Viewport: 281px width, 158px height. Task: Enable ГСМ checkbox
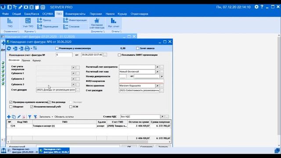71,107
